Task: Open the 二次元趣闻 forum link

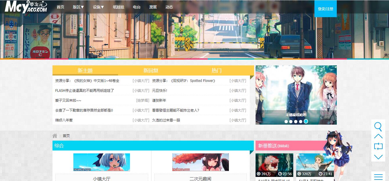Action: pyautogui.click(x=200, y=179)
